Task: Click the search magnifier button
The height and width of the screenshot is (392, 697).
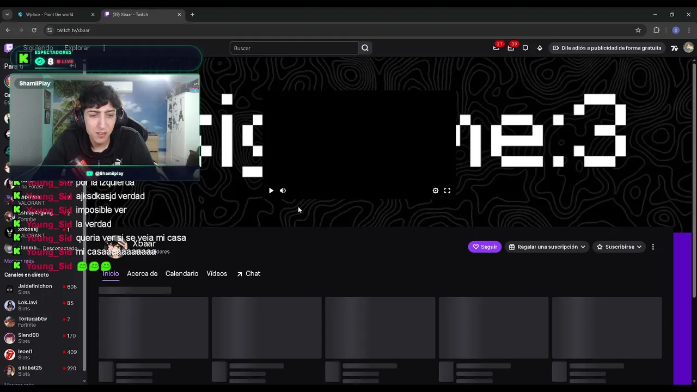Action: (365, 48)
